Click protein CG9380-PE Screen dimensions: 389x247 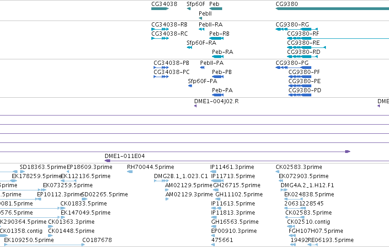[x=304, y=81]
